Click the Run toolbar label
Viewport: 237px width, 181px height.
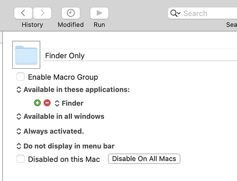point(99,25)
